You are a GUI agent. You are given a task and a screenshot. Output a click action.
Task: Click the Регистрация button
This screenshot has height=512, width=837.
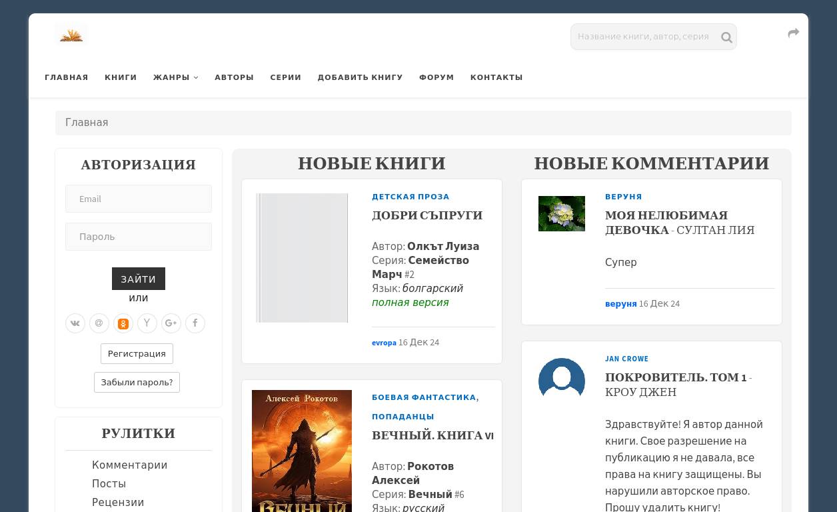coord(137,353)
